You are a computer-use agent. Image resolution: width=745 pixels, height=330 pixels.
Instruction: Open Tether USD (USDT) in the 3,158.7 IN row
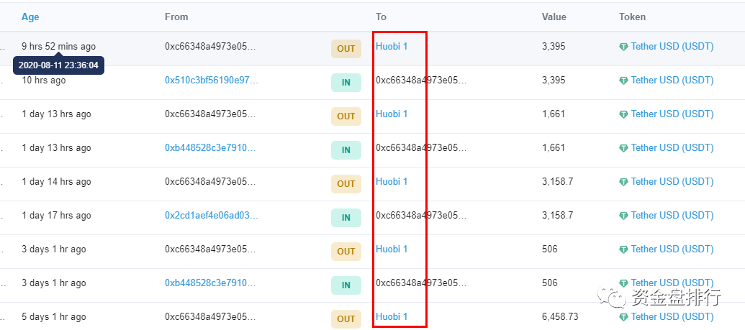[672, 215]
